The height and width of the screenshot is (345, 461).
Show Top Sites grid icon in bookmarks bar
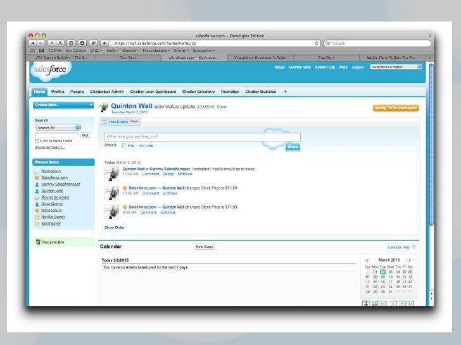tap(41, 51)
